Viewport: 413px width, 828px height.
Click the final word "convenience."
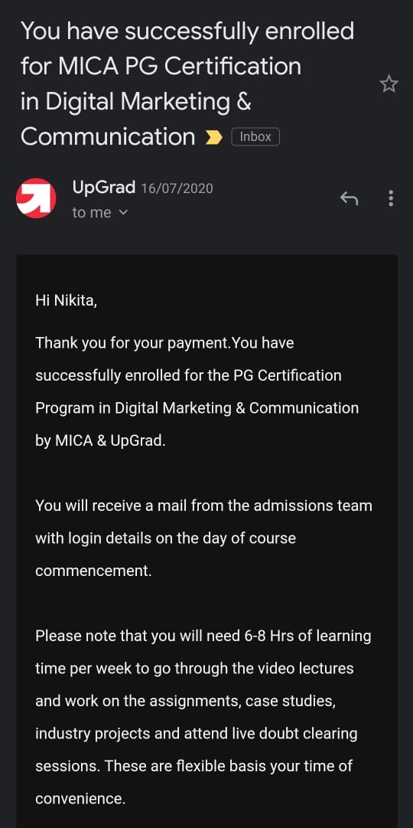pyautogui.click(x=80, y=798)
